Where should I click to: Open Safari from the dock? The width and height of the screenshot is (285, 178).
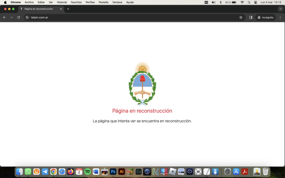pyautogui.click(x=62, y=171)
